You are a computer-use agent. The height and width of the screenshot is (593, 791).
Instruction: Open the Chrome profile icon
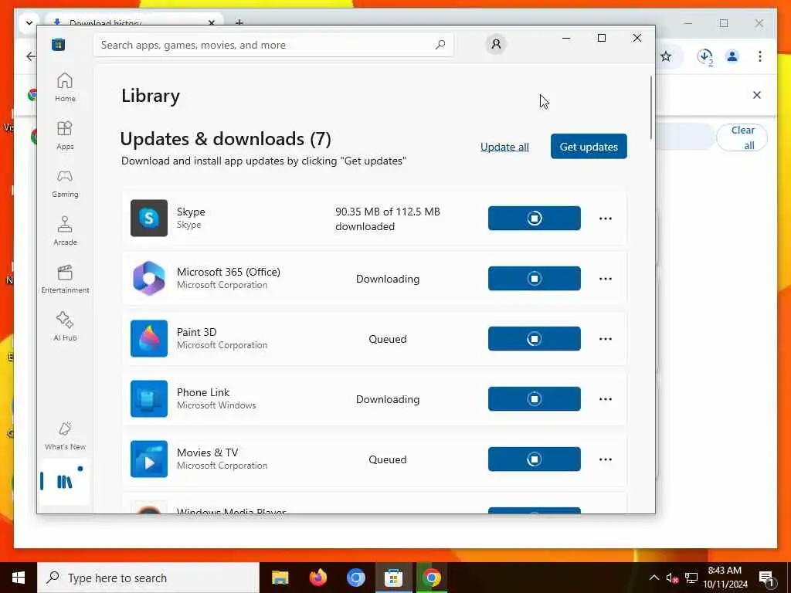pos(732,56)
